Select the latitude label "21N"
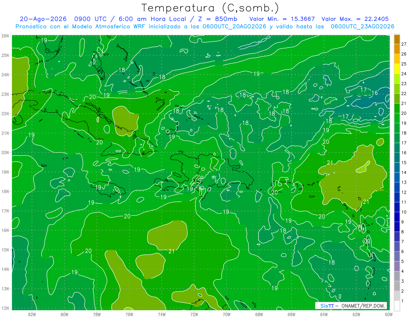 [x=5, y=133]
